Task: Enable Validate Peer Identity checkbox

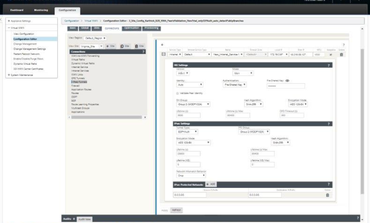Action: click(178, 94)
